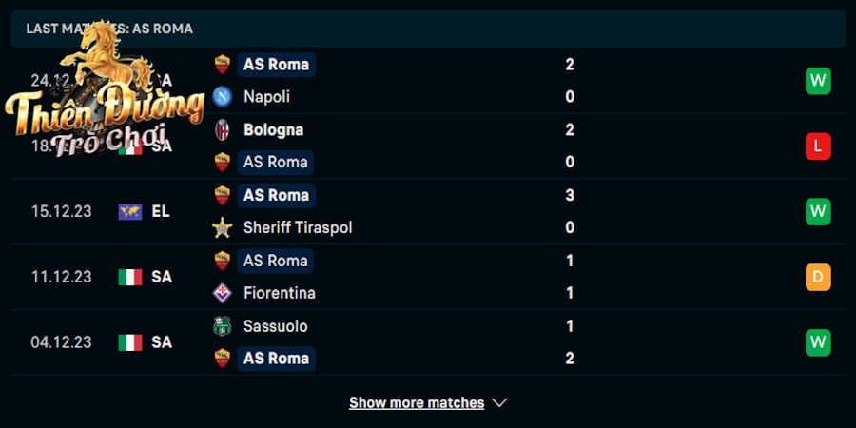Click the Sheriff Tiraspol star crest icon
856x428 pixels.
[x=223, y=227]
